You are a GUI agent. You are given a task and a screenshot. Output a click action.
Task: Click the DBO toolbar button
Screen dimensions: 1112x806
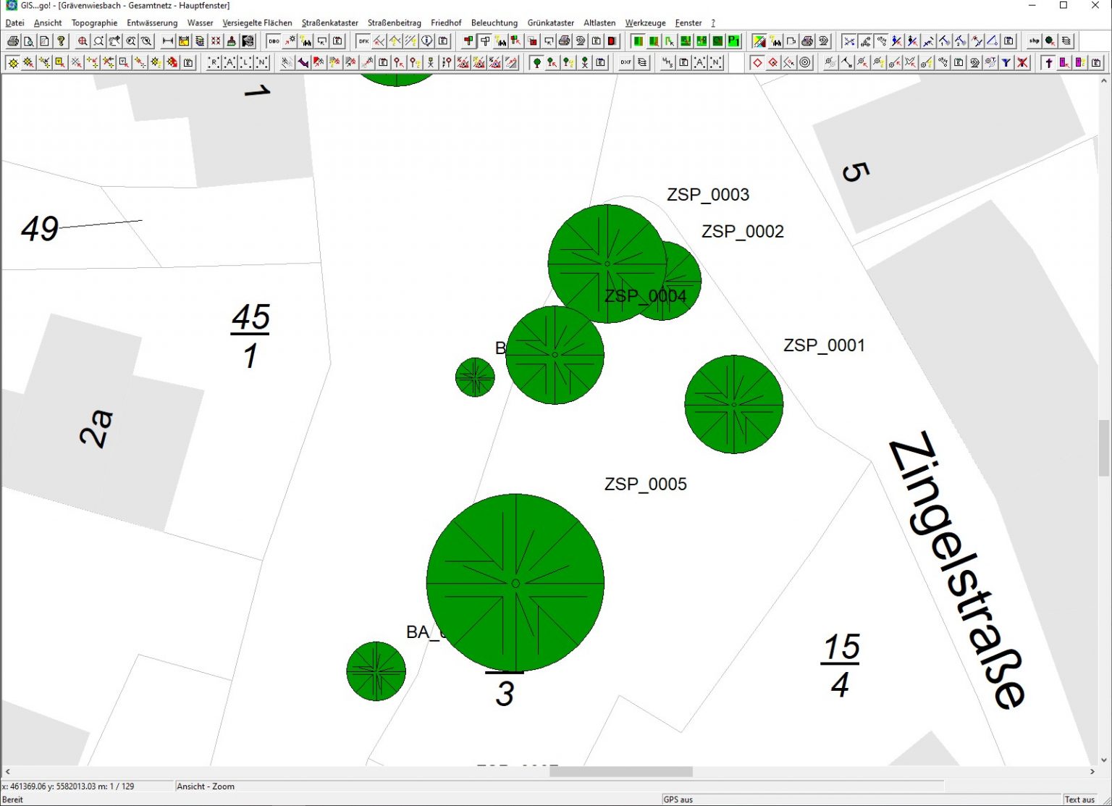[274, 41]
